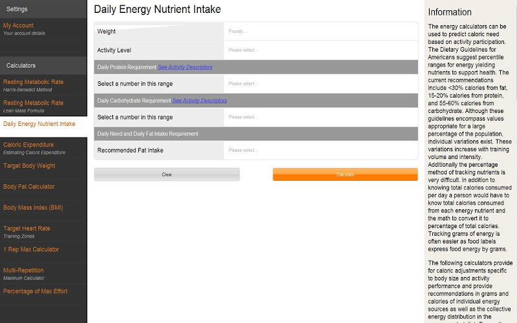
Task: Open Resting Metabolic Rate Harris-Benedict calculator
Action: 42,85
